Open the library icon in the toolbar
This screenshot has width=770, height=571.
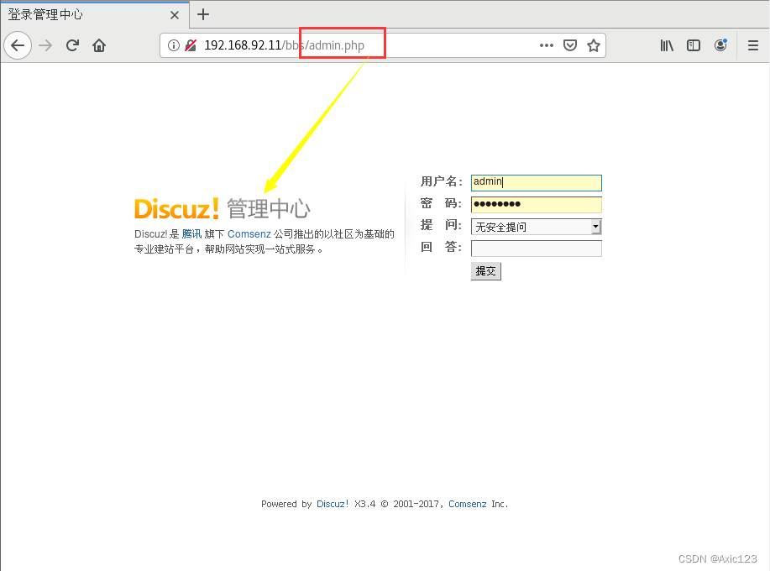[x=666, y=45]
